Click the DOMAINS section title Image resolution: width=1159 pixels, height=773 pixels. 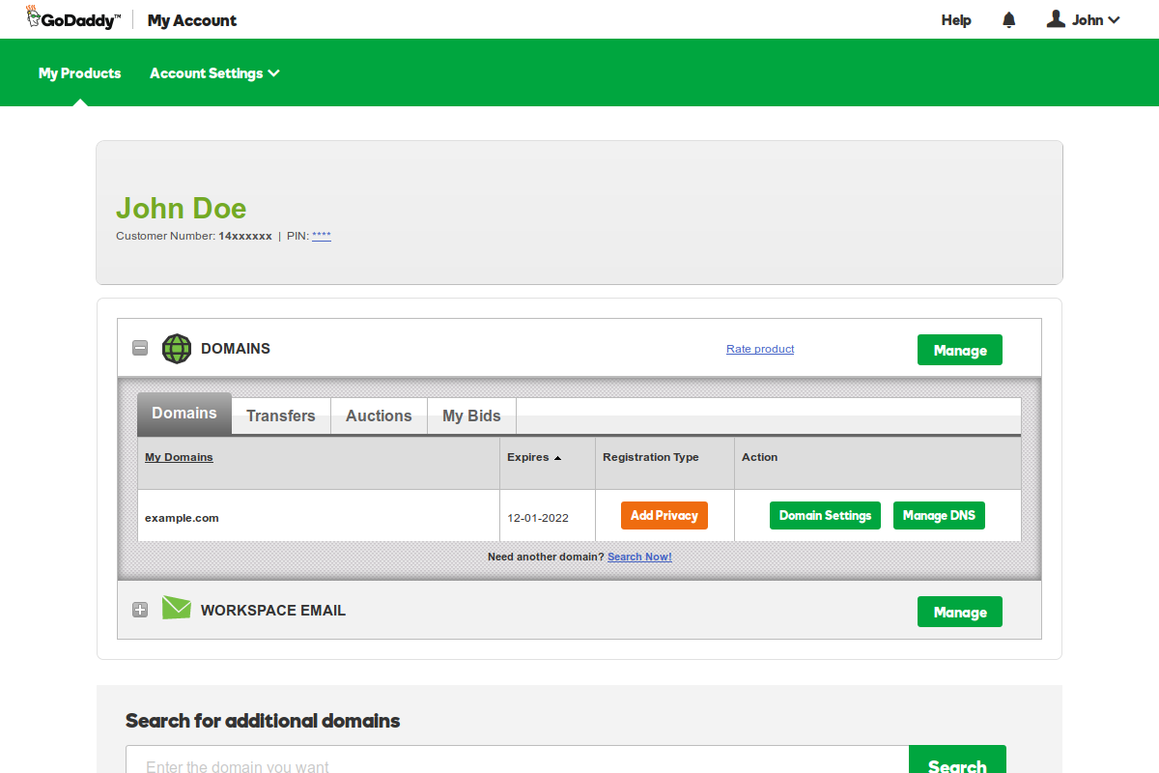(x=236, y=349)
